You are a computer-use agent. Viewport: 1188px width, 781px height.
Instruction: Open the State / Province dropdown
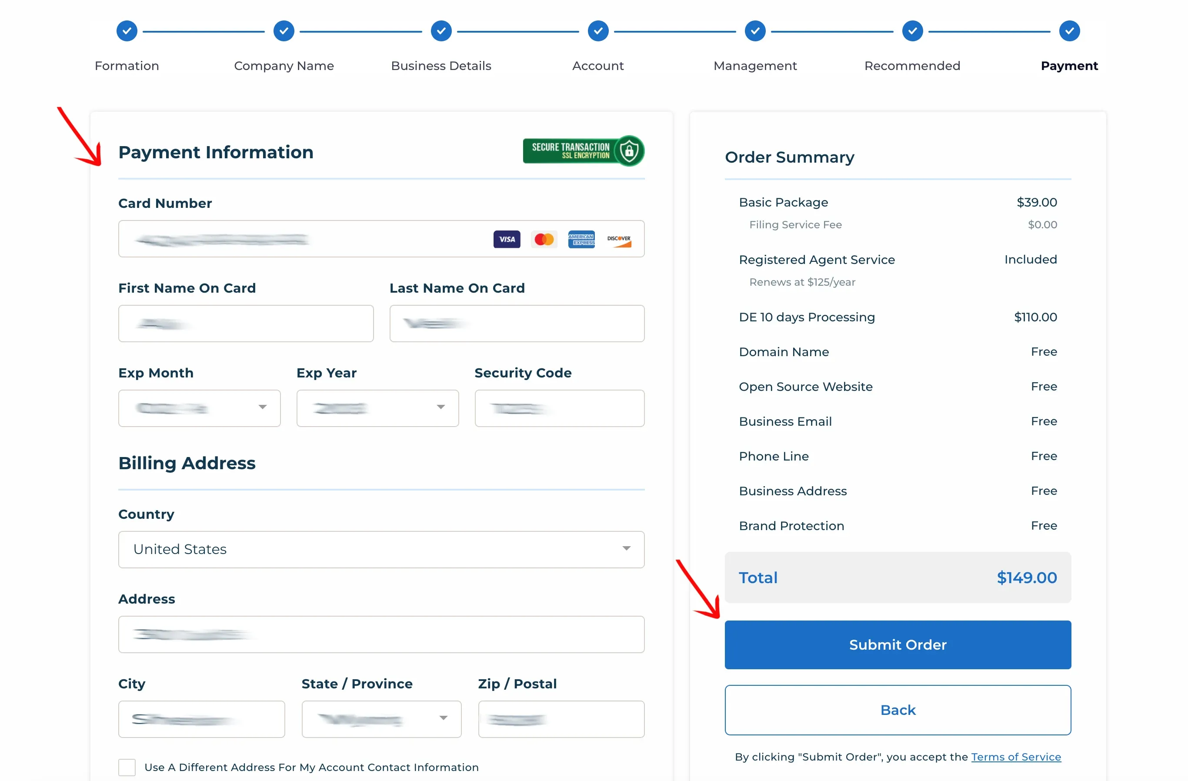tap(381, 719)
